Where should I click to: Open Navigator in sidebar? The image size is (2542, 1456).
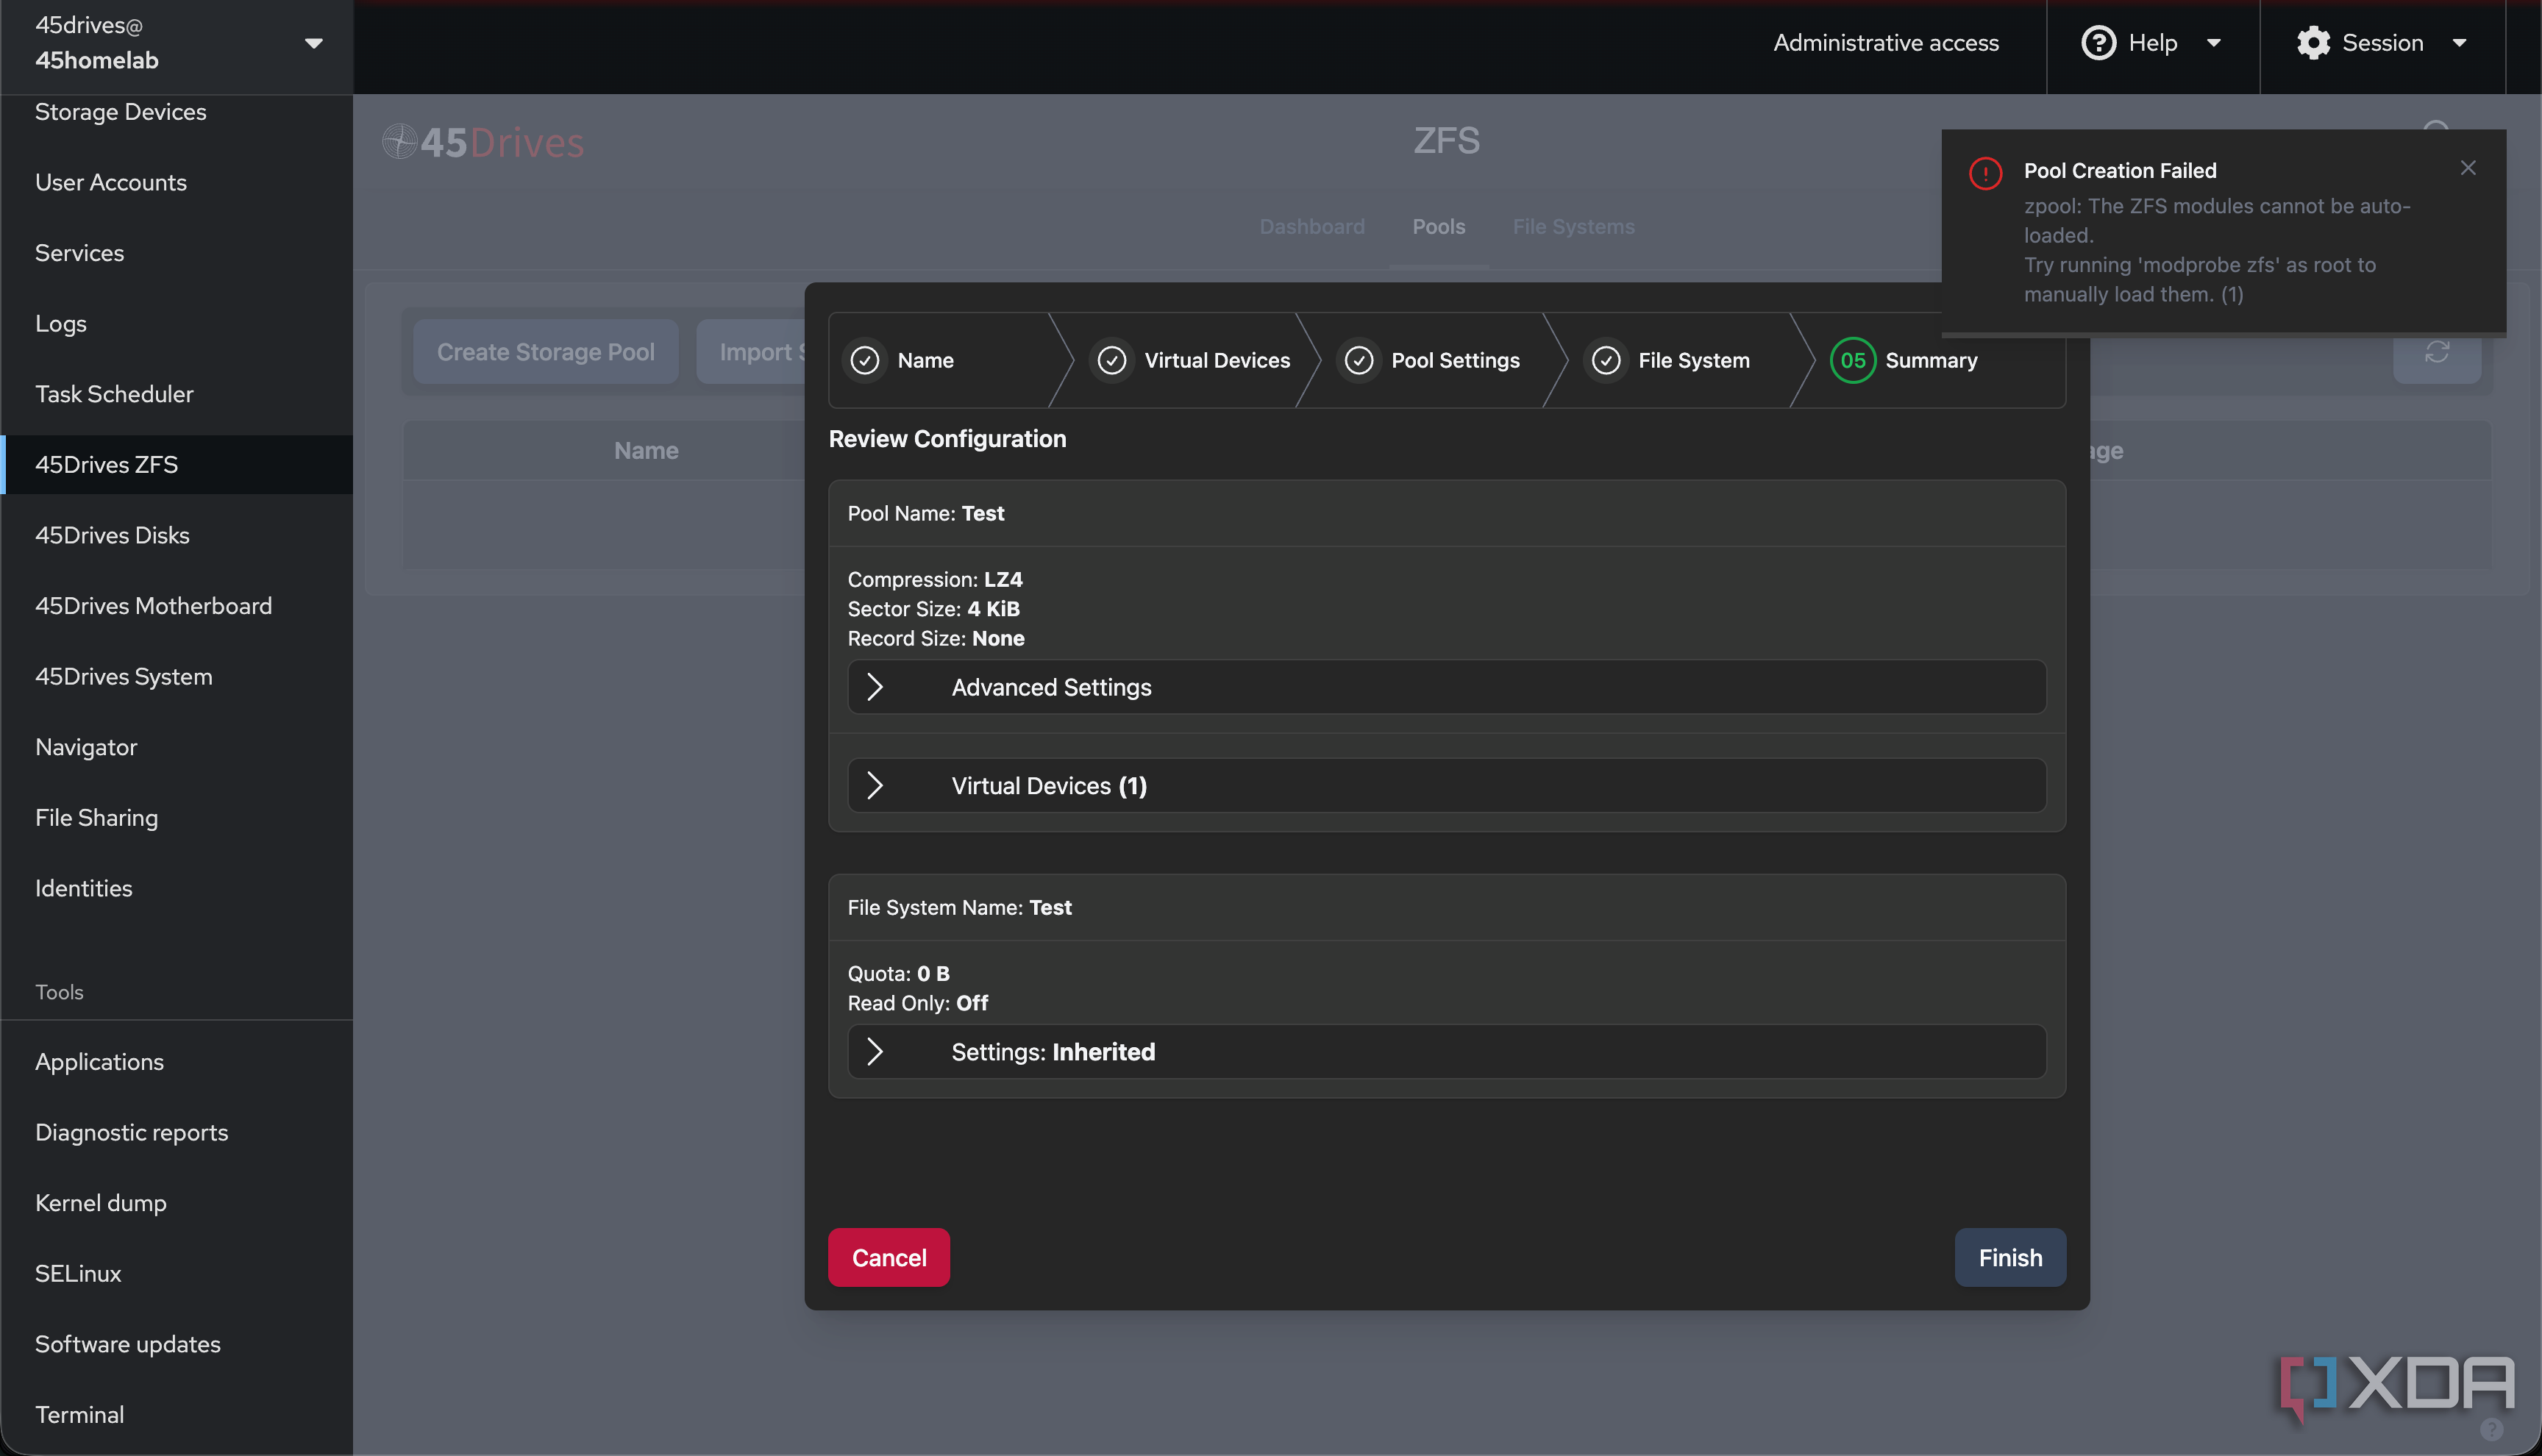[x=177, y=747]
